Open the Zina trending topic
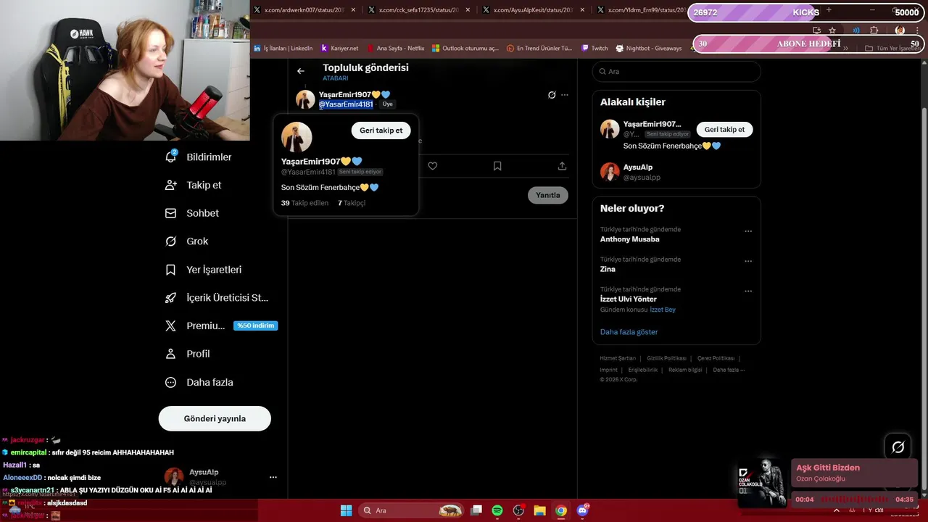The width and height of the screenshot is (928, 522). 608,269
